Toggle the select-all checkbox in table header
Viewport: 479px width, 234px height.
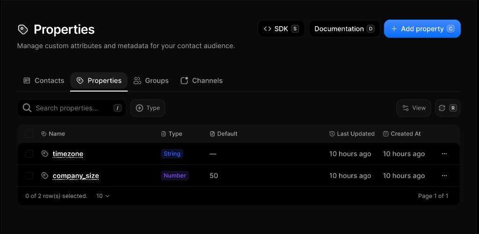(29, 134)
